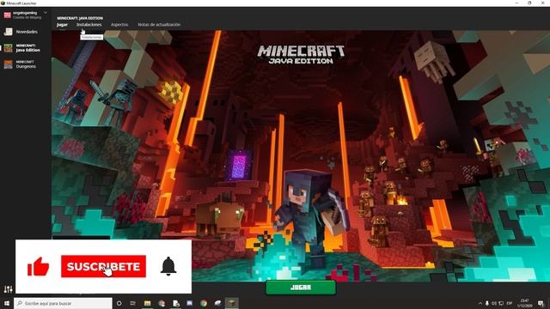Viewport: 550px width, 309px height.
Task: Click ESP language indicator in tray
Action: [x=510, y=303]
